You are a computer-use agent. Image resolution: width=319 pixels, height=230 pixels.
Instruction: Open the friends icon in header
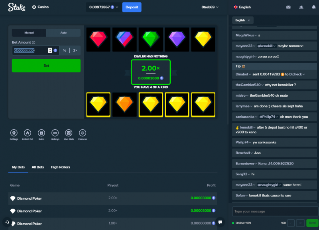pos(301,7)
